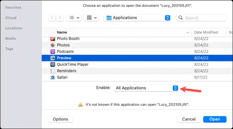This screenshot has height=129, width=233.
Task: Confirm with the Open button
Action: (215, 119)
